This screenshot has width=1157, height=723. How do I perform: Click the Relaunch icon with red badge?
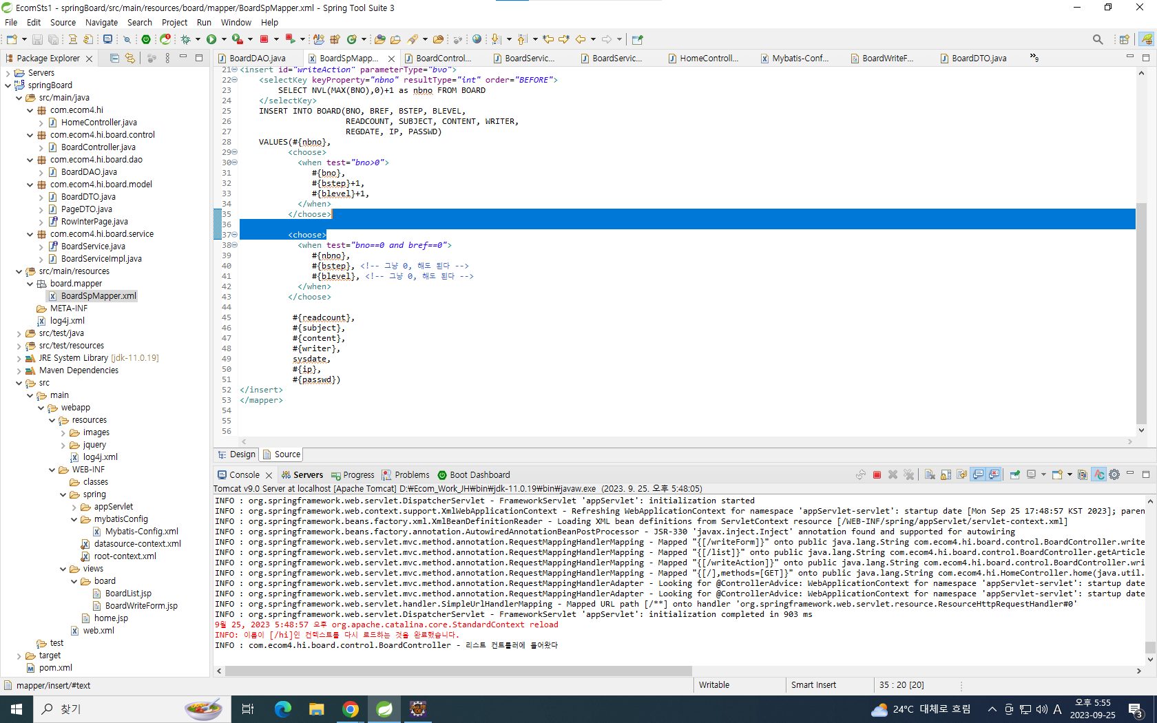(165, 39)
